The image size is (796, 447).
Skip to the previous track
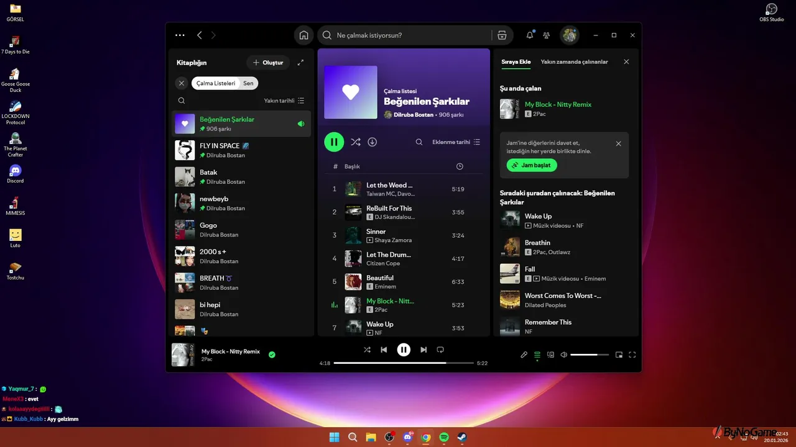tap(384, 350)
